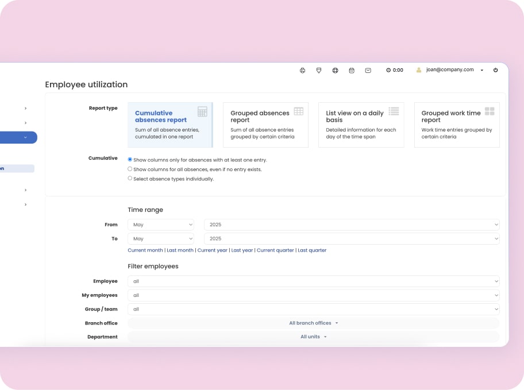The height and width of the screenshot is (390, 524).
Task: Click the shield-shaped icon beside the printer
Action: 319,70
